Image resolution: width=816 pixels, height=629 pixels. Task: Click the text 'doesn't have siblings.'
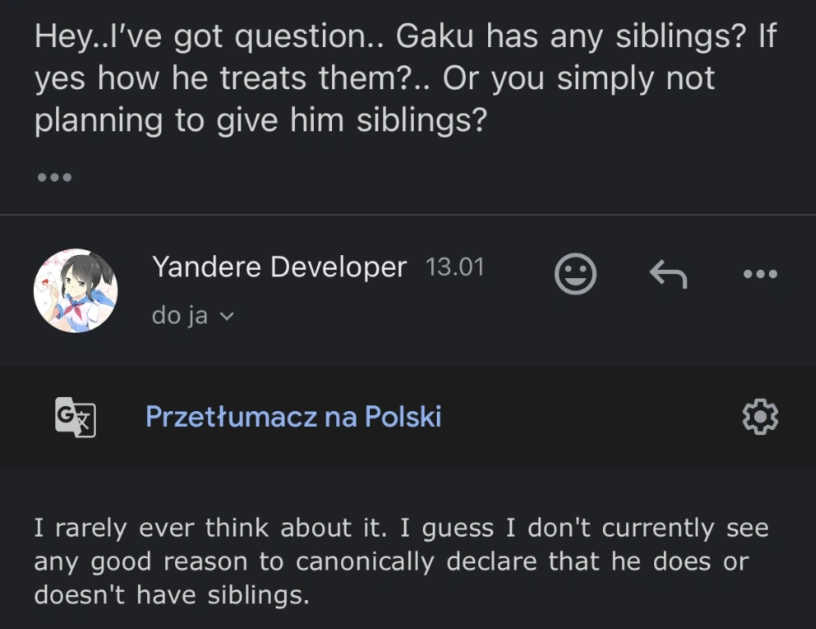pyautogui.click(x=171, y=595)
